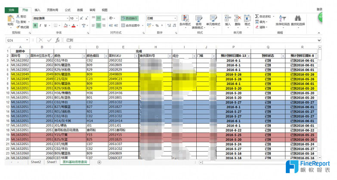This screenshot has width=337, height=180.
Task: Switch to Sheet1 worksheet tab
Action: coord(52,162)
